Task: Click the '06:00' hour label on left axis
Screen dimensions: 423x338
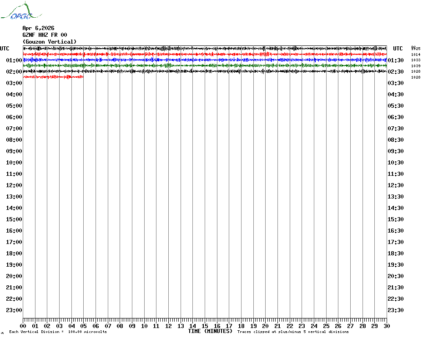Action: coord(14,117)
